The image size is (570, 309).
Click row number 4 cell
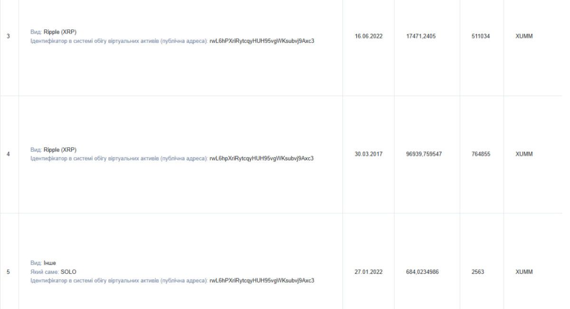tap(9, 154)
